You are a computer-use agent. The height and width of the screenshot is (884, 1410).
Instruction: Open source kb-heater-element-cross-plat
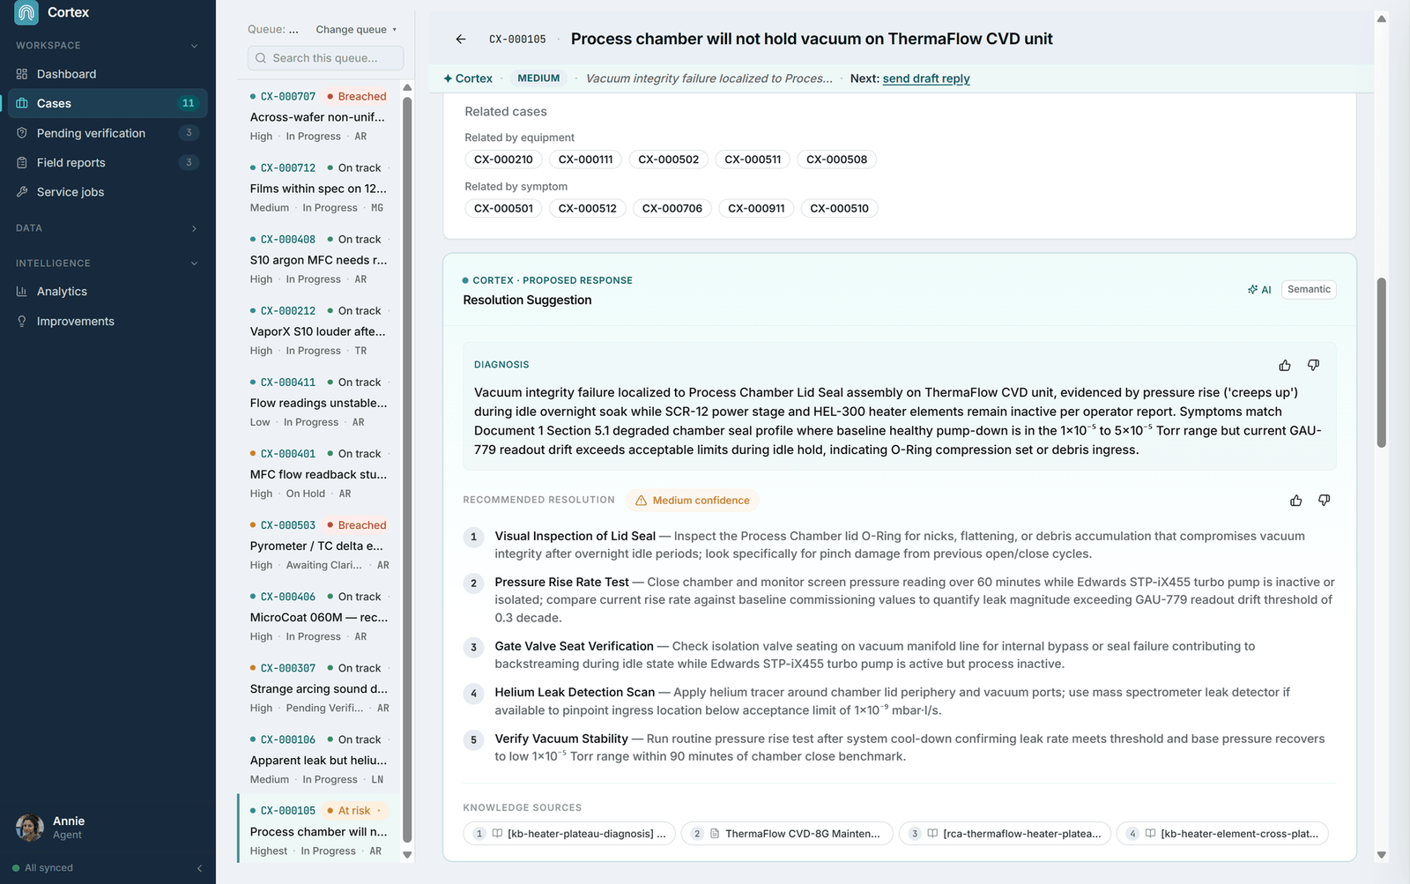[x=1222, y=834]
